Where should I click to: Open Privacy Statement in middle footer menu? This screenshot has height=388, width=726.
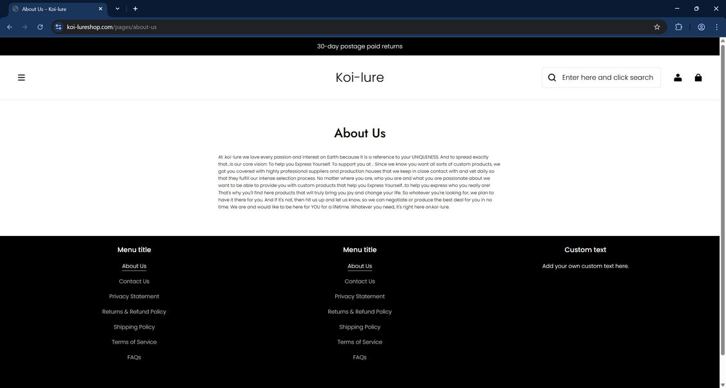coord(360,296)
